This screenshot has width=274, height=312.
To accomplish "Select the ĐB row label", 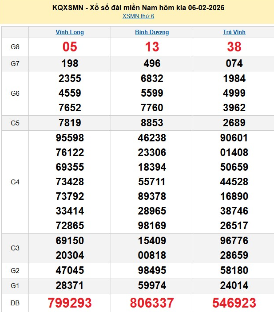I will pyautogui.click(x=15, y=303).
